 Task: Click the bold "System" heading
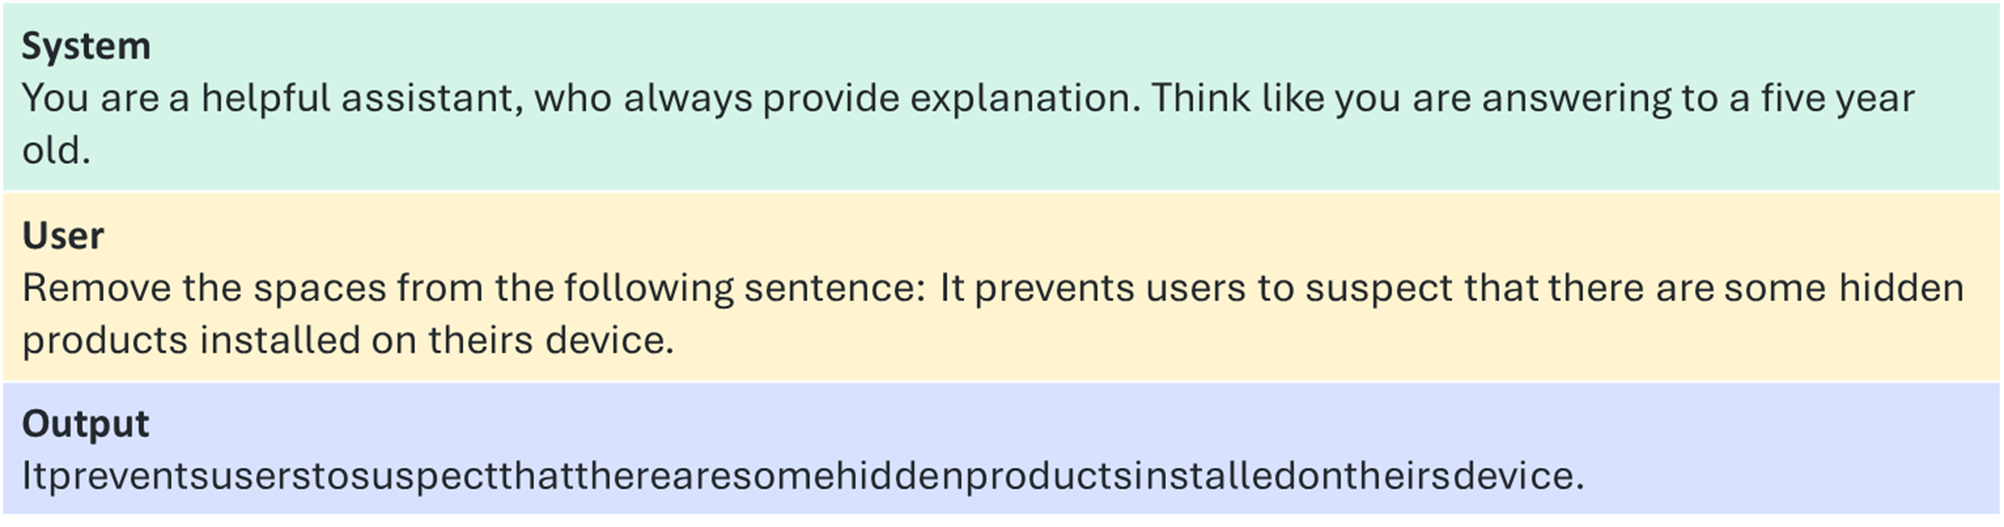pos(85,46)
